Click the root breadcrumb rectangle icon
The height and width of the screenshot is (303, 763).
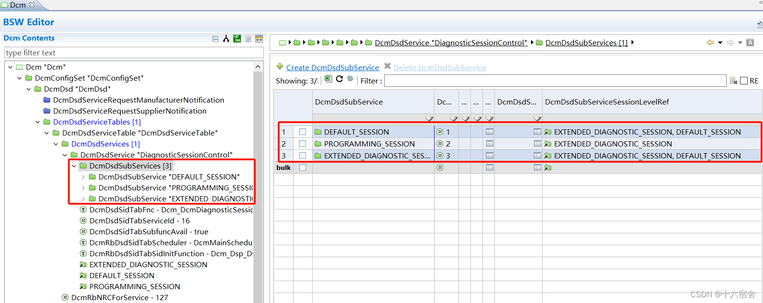click(x=283, y=42)
